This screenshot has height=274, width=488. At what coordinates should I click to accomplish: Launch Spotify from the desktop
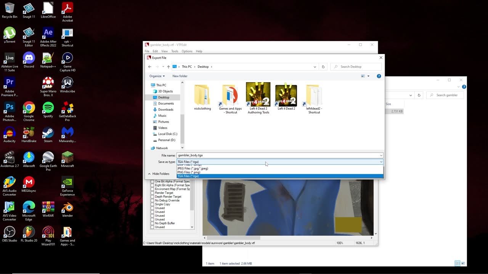(48, 110)
